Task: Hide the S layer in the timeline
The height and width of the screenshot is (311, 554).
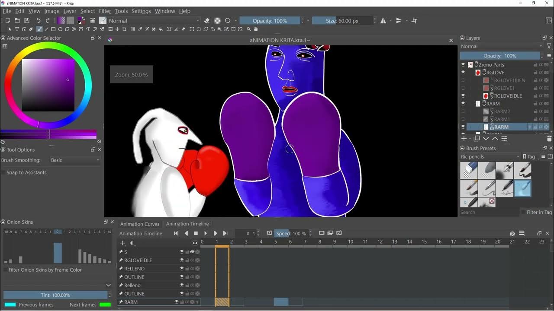Action: 182,252
